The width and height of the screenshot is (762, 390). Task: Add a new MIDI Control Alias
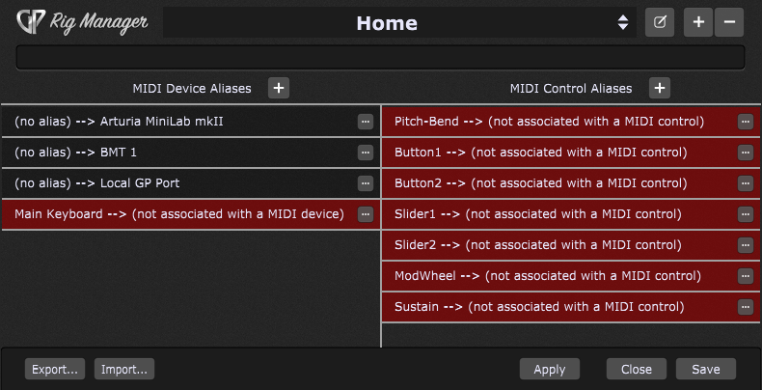(660, 88)
